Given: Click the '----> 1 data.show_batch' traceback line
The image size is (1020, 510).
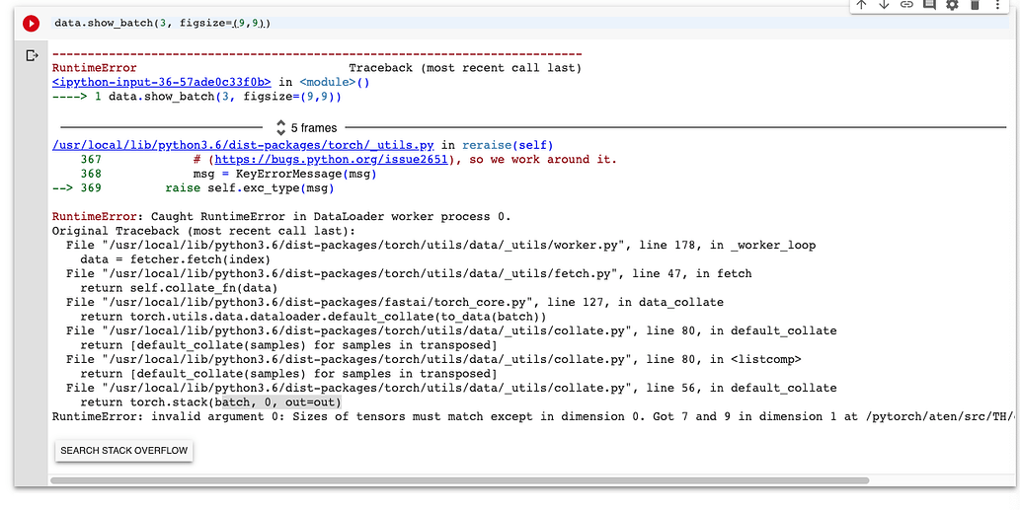Looking at the screenshot, I should 196,97.
